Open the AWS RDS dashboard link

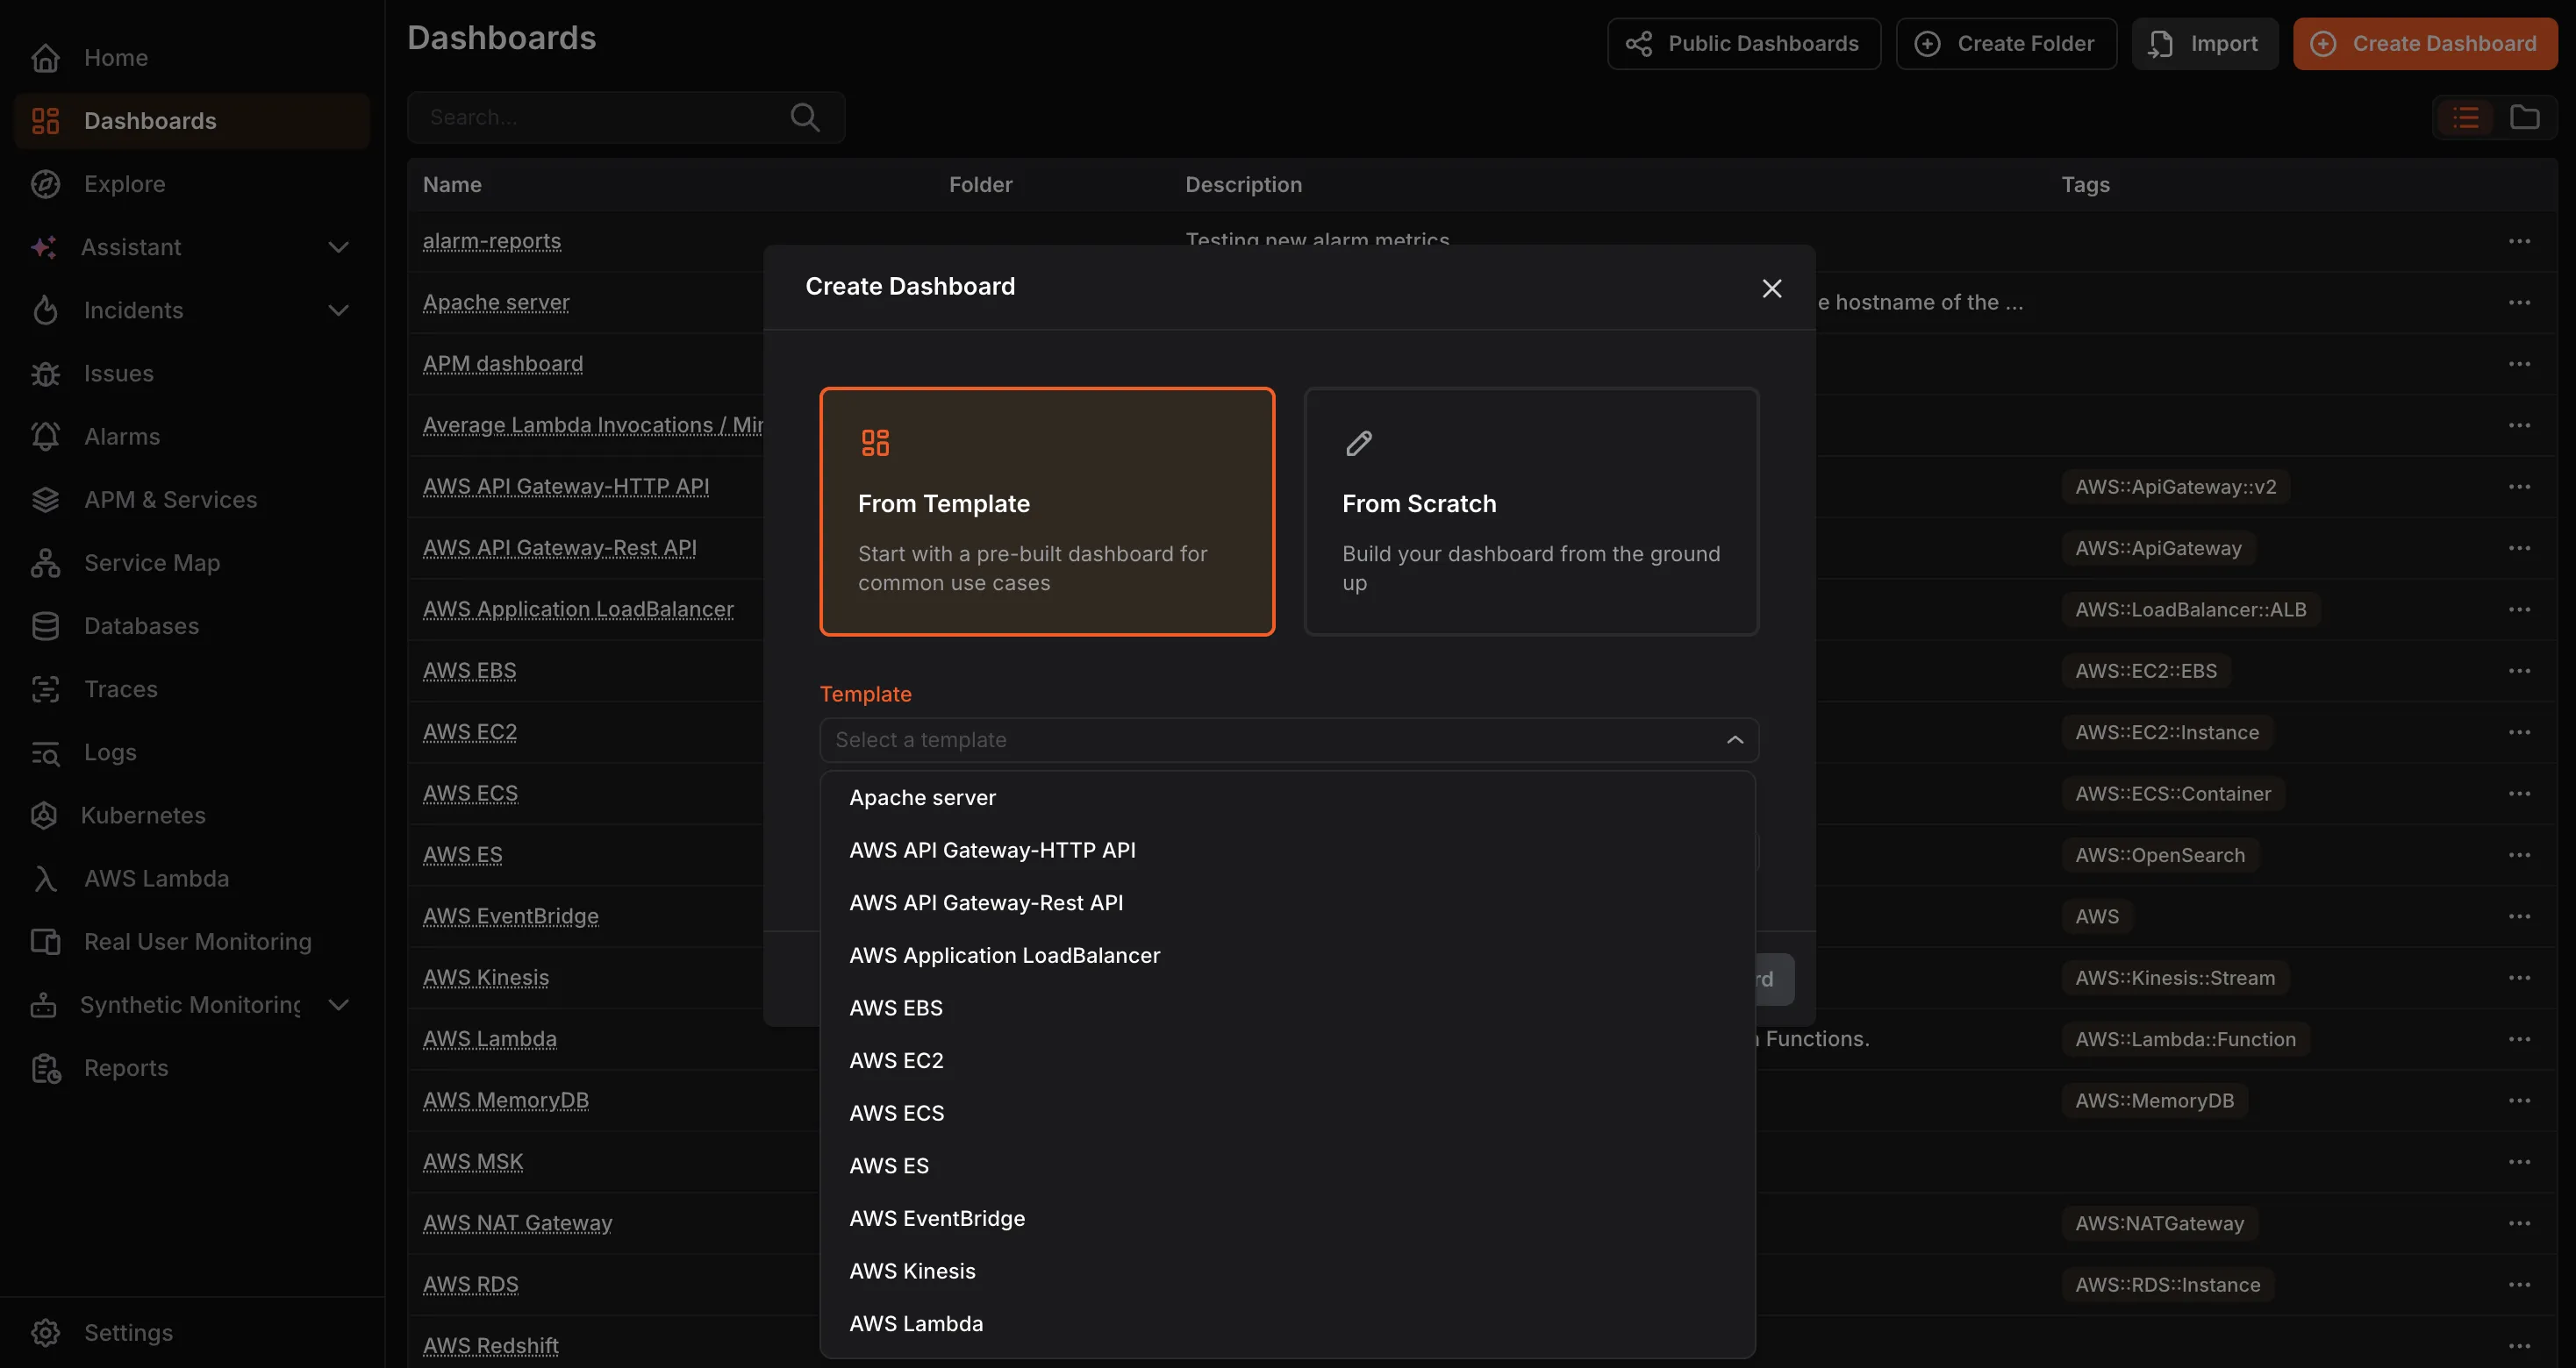tap(471, 1285)
